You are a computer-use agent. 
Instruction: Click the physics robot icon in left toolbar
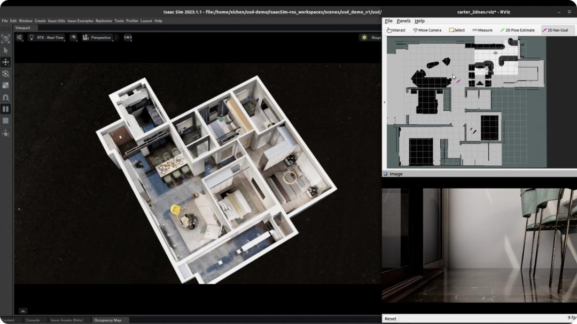(x=5, y=134)
